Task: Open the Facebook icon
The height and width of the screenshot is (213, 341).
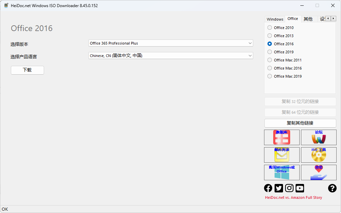Action: tap(268, 188)
